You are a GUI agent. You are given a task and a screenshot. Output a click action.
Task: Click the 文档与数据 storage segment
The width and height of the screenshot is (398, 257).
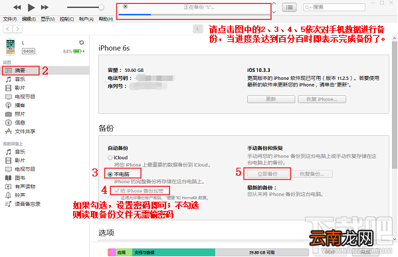pos(173,252)
